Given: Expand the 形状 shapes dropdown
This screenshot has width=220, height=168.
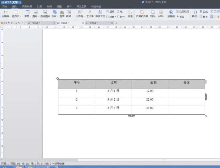Looking at the screenshot, I should 57,16.
